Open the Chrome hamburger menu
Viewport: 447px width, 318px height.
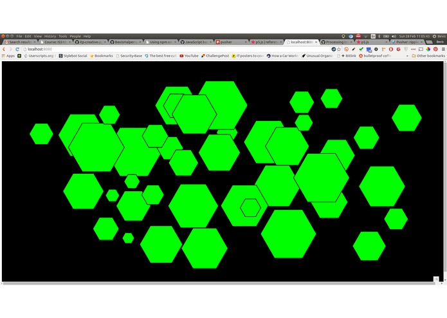coord(443,50)
